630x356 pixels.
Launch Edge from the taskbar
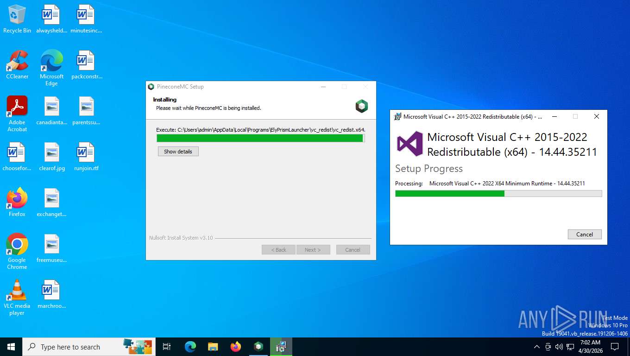(190, 347)
